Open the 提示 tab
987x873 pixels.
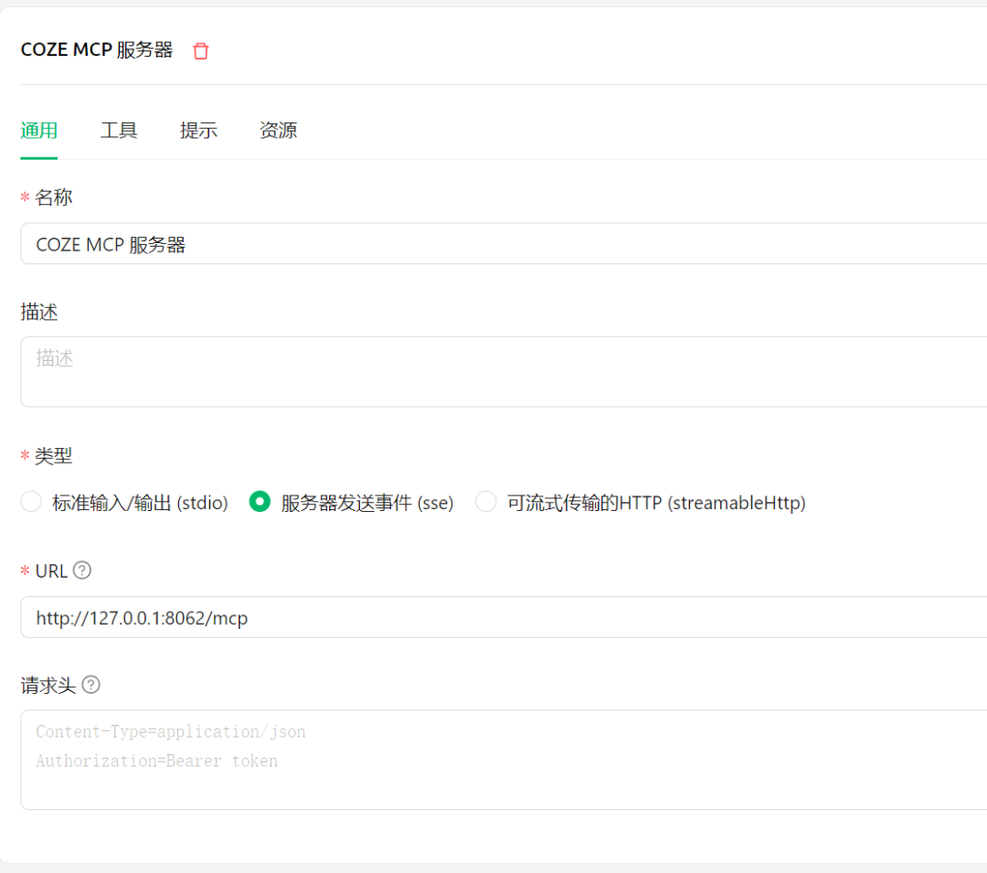point(198,131)
